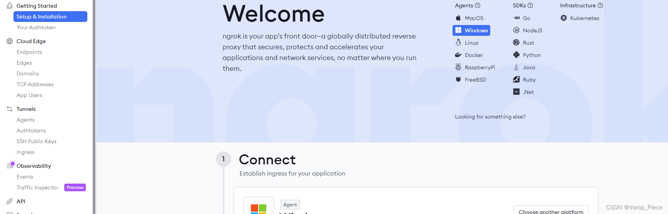The image size is (668, 214).
Task: Click the help icon next to Infrastructure
Action: pyautogui.click(x=600, y=5)
